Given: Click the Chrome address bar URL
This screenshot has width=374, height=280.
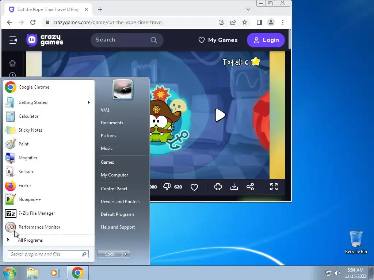Looking at the screenshot, I should point(108,22).
